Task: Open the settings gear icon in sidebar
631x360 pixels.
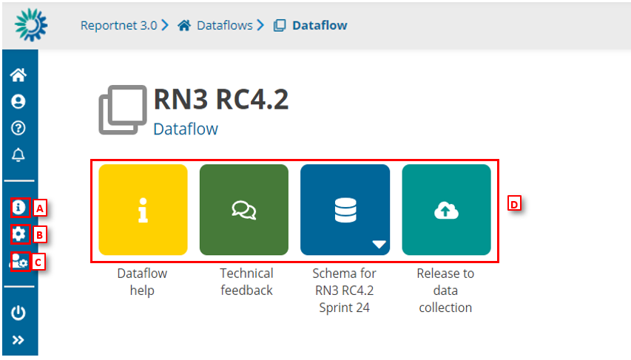Action: (18, 234)
